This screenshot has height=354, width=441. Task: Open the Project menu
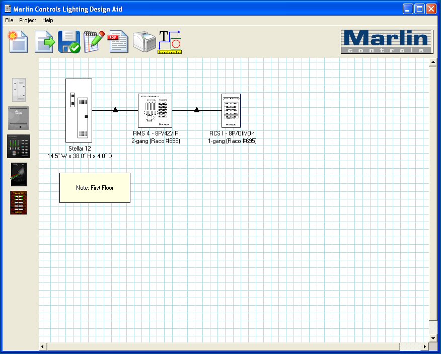tap(28, 20)
